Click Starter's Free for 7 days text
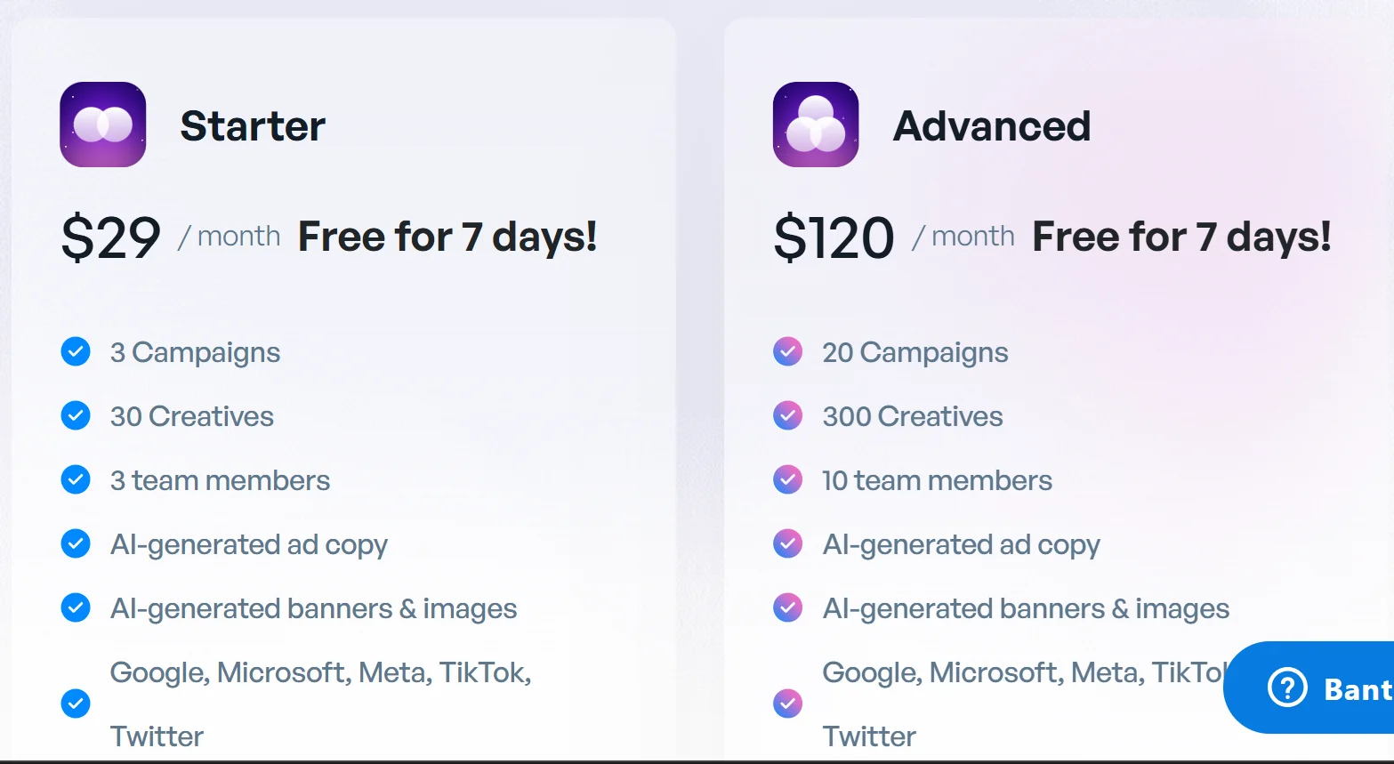 coord(447,237)
